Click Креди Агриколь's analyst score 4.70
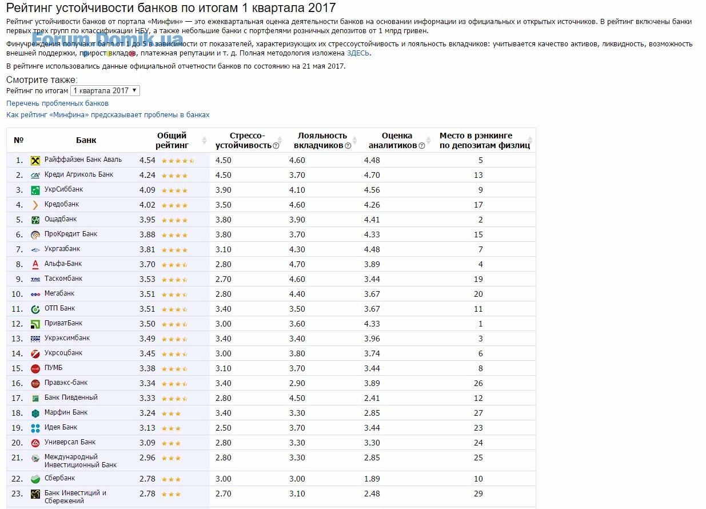 (372, 175)
